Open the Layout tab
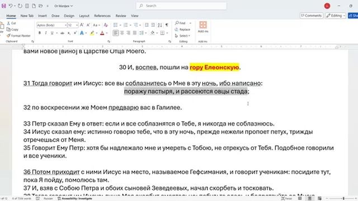The width and height of the screenshot is (358, 201). 84,16
